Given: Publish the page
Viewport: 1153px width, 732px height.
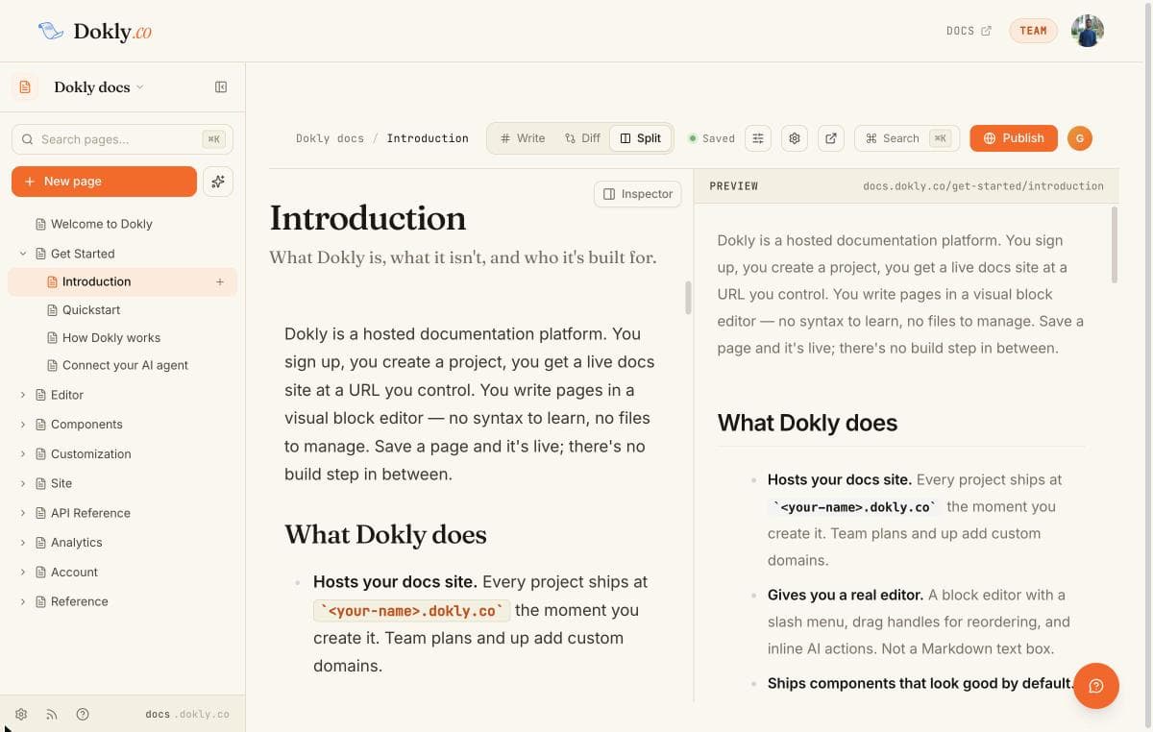Looking at the screenshot, I should [1014, 138].
